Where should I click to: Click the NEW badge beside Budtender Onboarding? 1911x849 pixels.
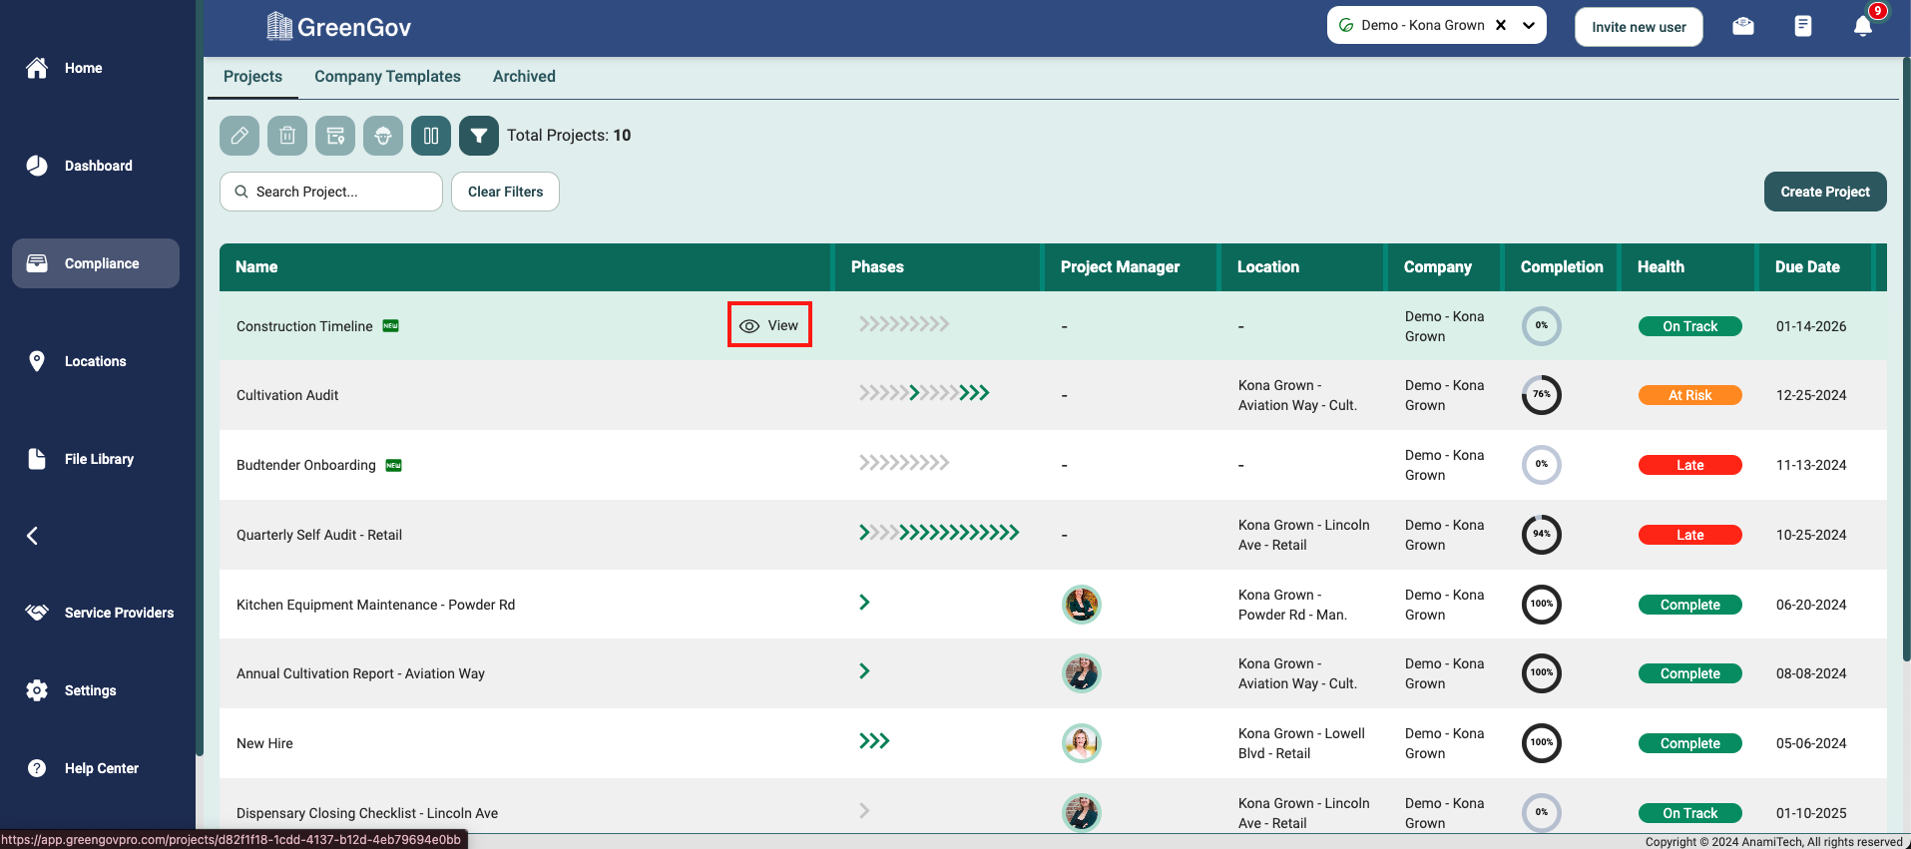[x=394, y=465]
